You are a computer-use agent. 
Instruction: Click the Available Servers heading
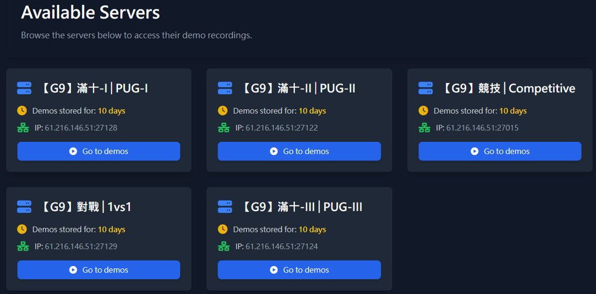91,13
